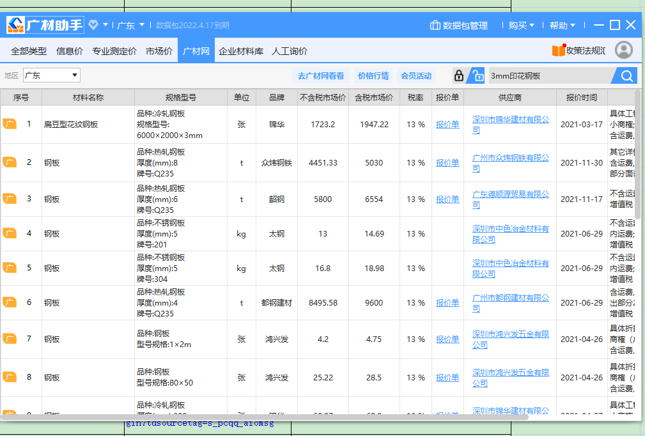Image resolution: width=645 pixels, height=436 pixels.
Task: Click the 会员活动 button
Action: click(416, 75)
